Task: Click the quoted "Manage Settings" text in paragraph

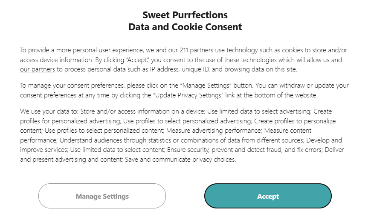Action: coord(189,85)
